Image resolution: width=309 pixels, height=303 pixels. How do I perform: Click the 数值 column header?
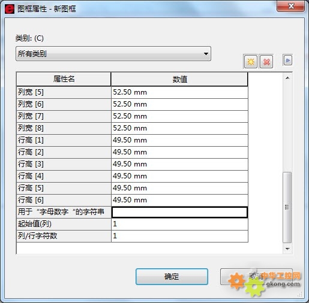179,79
